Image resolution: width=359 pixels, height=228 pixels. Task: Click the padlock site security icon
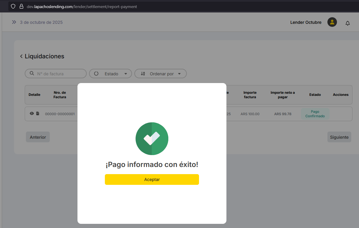coord(21,6)
